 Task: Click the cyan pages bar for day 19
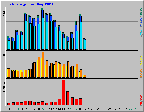pyautogui.click(x=85, y=45)
